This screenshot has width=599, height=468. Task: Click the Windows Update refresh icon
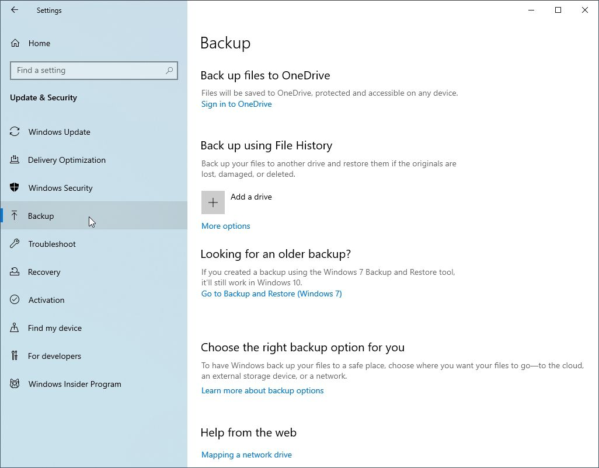tap(15, 132)
